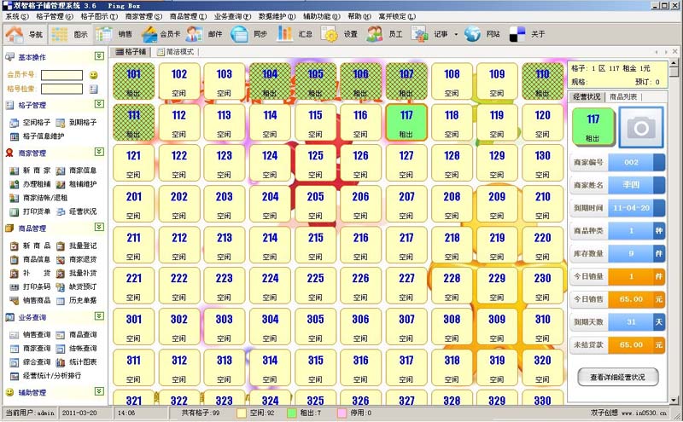The height and width of the screenshot is (422, 683).
Task: Collapse the 商家管理 sidebar section
Action: click(99, 152)
